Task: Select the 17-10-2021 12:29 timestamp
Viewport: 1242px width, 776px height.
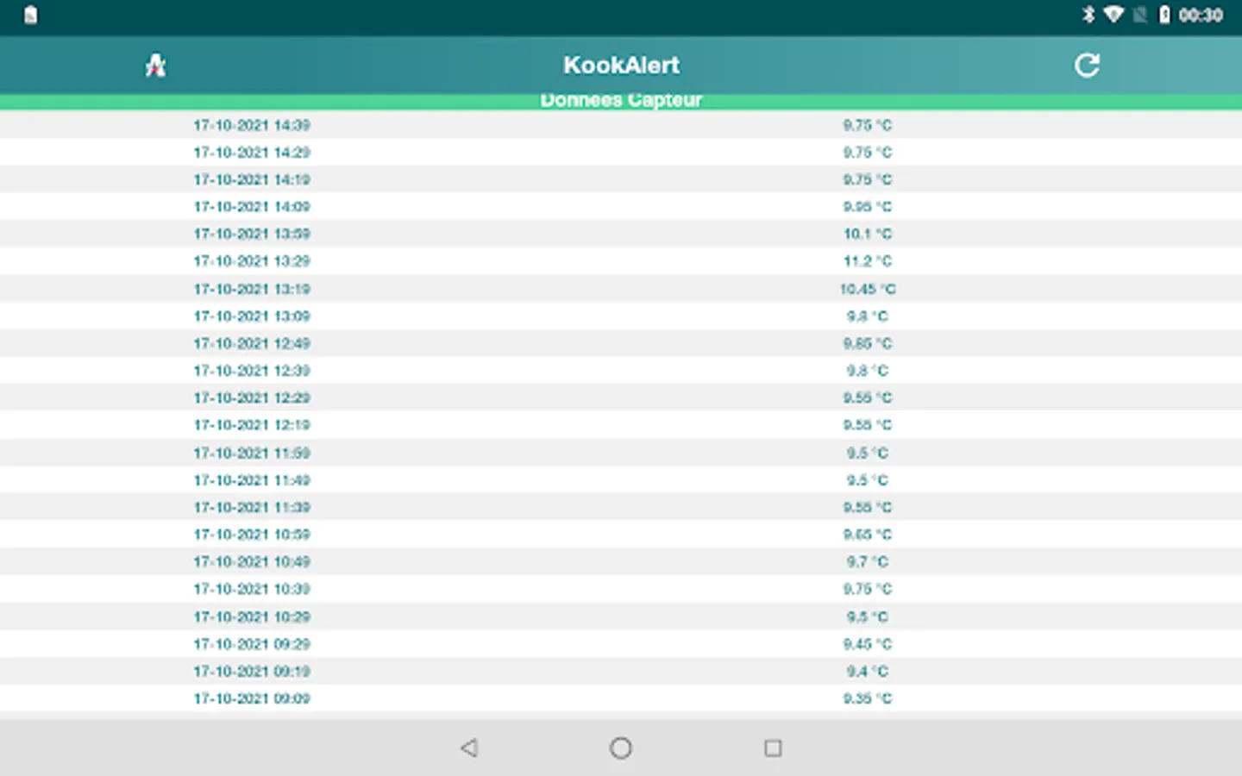Action: click(252, 397)
